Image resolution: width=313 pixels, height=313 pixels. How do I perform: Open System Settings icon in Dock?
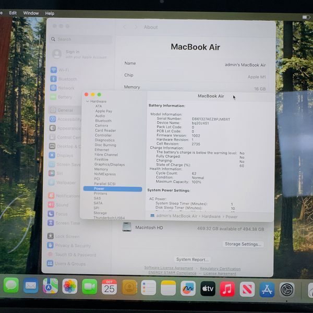click(x=287, y=290)
